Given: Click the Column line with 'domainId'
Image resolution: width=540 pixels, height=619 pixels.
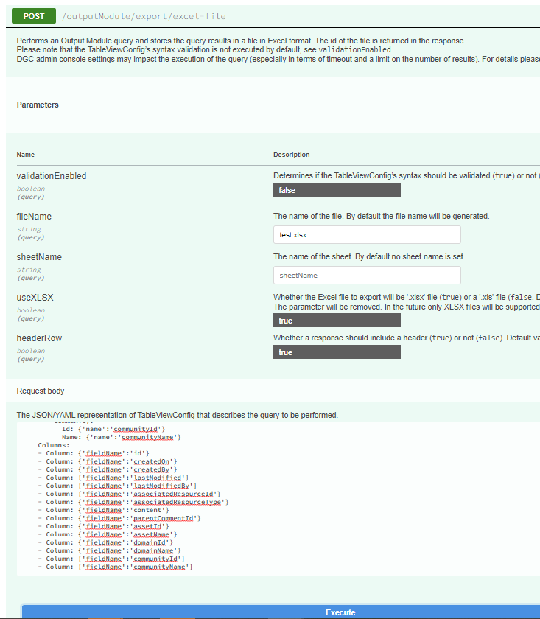Looking at the screenshot, I should tap(105, 542).
